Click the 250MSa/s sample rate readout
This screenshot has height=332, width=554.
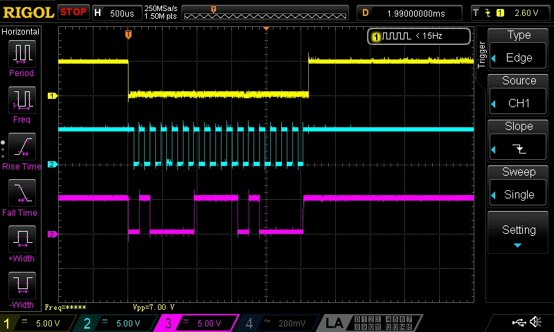[161, 8]
